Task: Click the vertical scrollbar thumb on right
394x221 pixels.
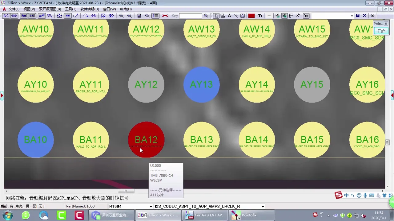Action: (387, 142)
